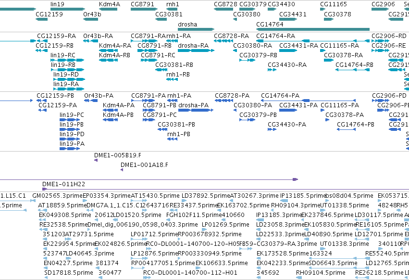This screenshot has width=409, height=280.
Task: Click the Or43b gene label
Action: pos(92,14)
